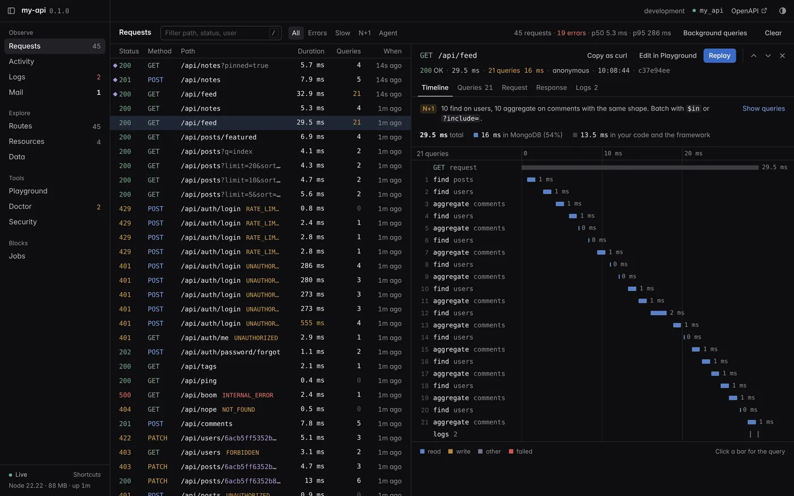Toggle the sidebar panel icon
This screenshot has width=794, height=496.
click(11, 11)
